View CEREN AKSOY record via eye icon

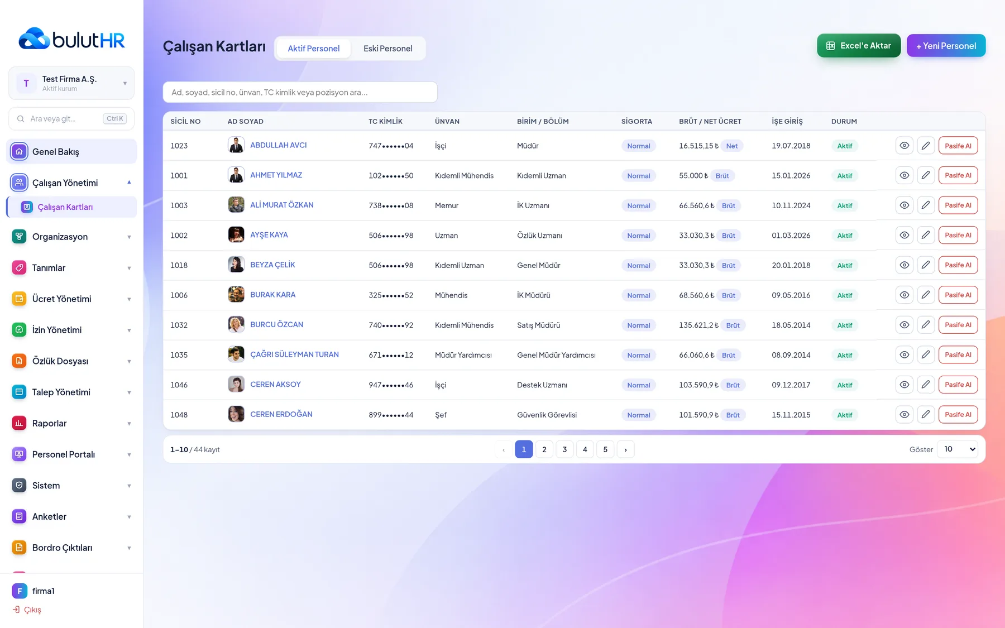(x=904, y=385)
